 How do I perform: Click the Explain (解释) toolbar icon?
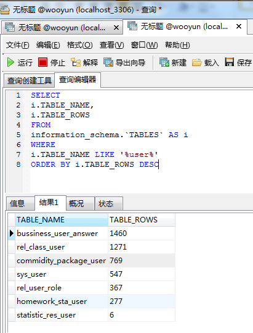76,62
